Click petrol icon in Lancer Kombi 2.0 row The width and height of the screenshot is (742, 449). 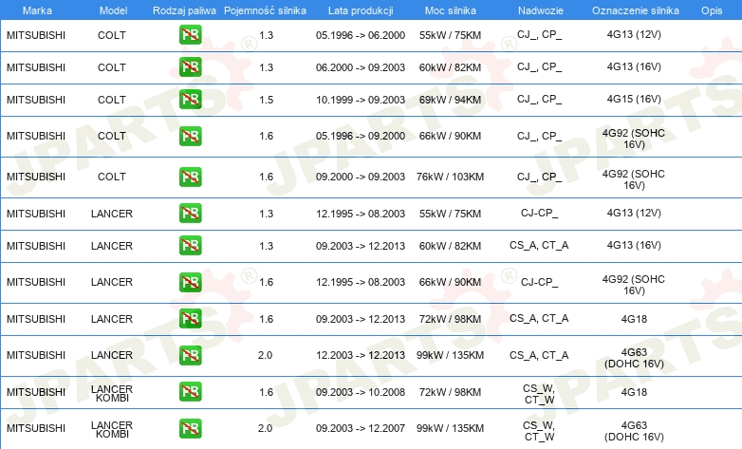pyautogui.click(x=190, y=428)
